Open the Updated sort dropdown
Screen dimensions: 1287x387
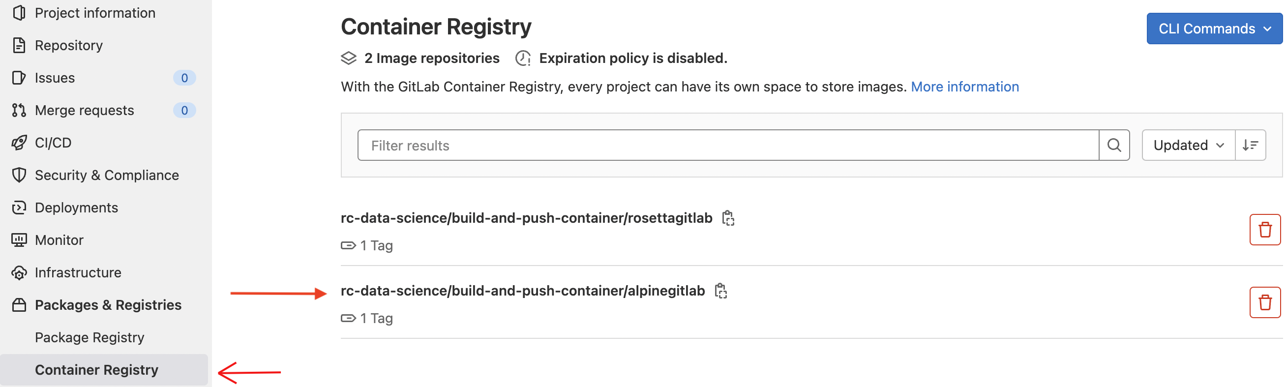point(1188,146)
